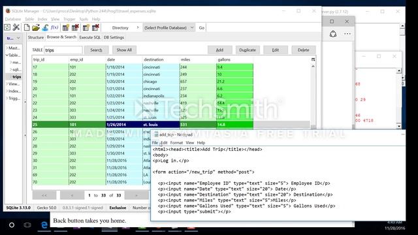The image size is (418, 235).
Task: Click the Create Index icon
Action: [86, 27]
